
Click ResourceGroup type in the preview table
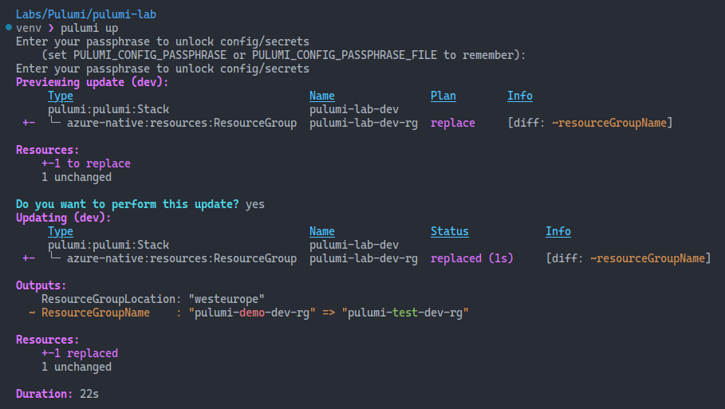click(x=182, y=123)
